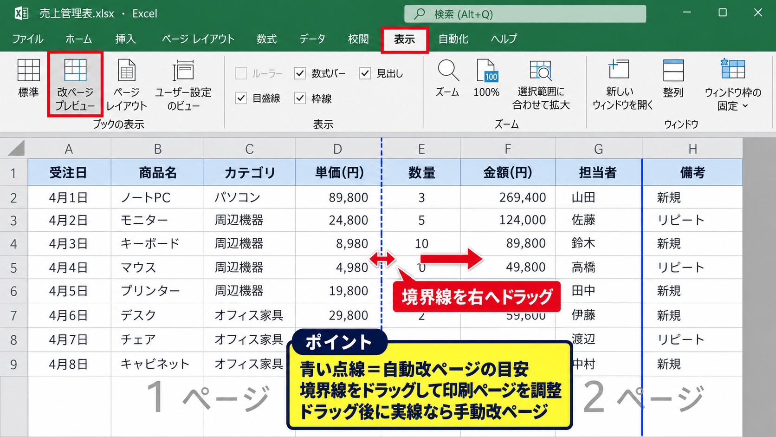
Task: Toggle Headings (見出し) checkbox
Action: pos(365,73)
